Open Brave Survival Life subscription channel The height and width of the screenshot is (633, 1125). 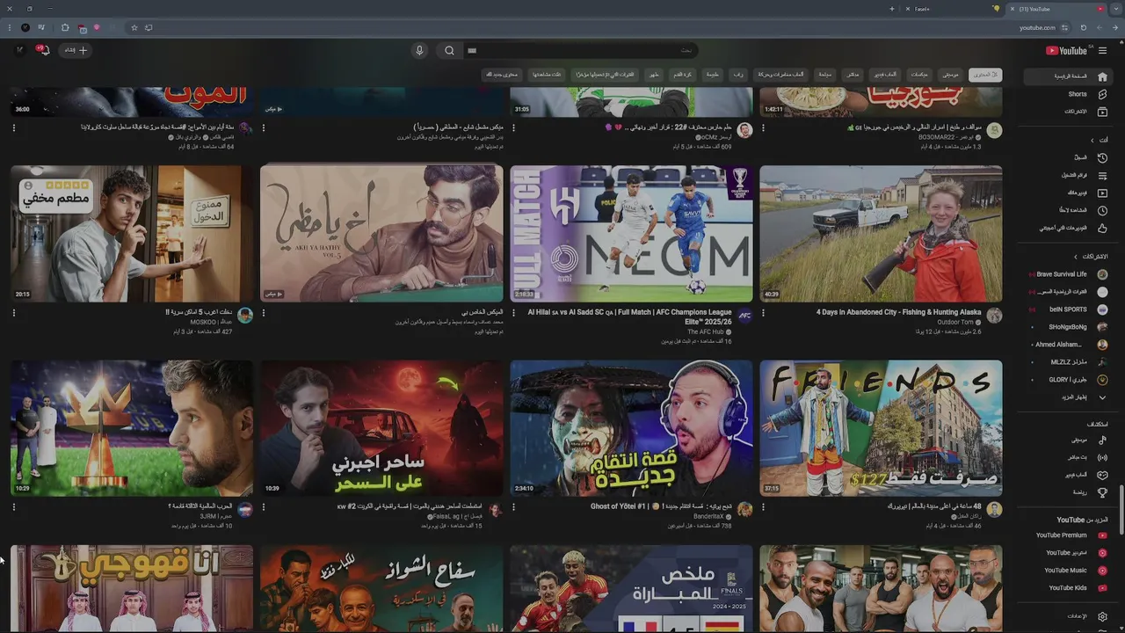[1068, 274]
